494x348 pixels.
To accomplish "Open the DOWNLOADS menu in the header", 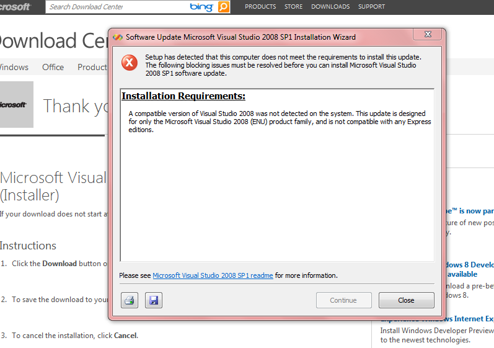I will pos(330,7).
